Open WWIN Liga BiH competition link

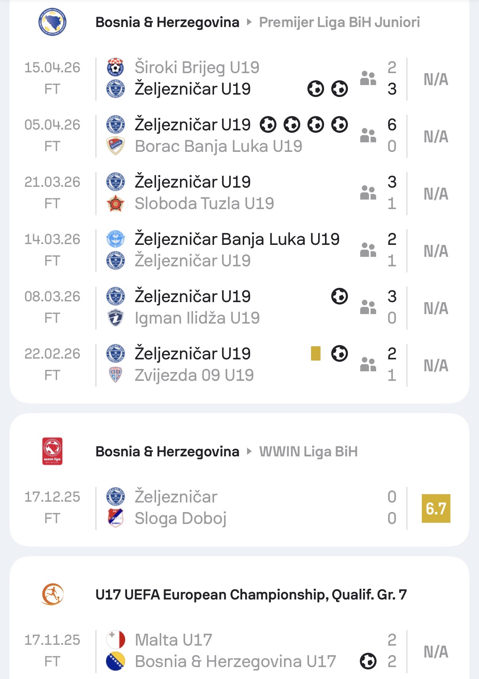point(308,452)
